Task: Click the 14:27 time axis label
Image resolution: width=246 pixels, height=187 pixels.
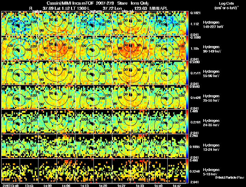Action: pyautogui.click(x=121, y=186)
